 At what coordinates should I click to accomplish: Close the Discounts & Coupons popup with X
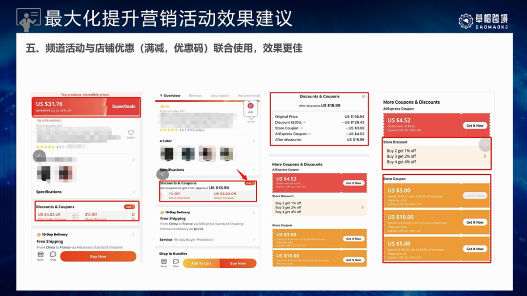click(x=364, y=96)
